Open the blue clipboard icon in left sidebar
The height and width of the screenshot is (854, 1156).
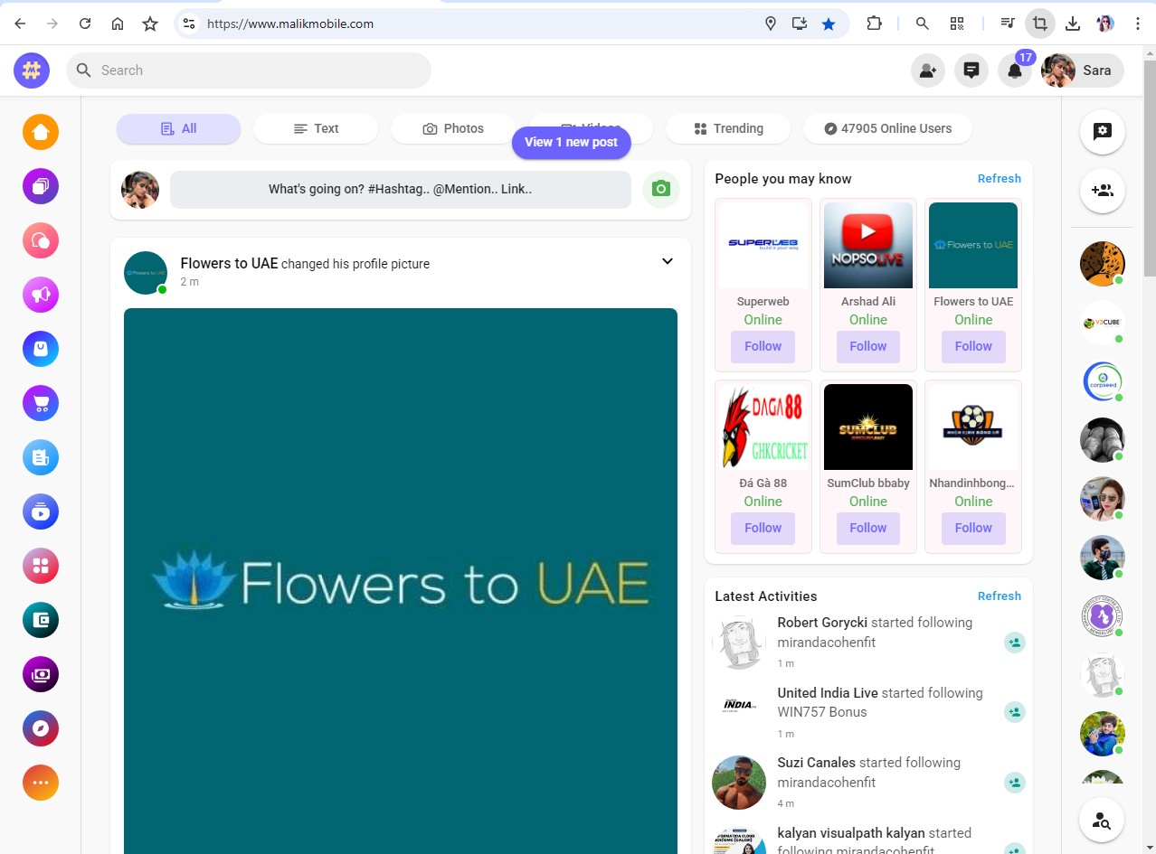click(41, 457)
